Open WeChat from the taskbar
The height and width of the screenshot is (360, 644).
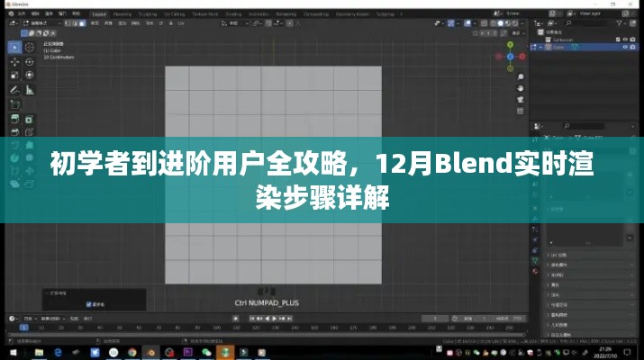[206, 352]
